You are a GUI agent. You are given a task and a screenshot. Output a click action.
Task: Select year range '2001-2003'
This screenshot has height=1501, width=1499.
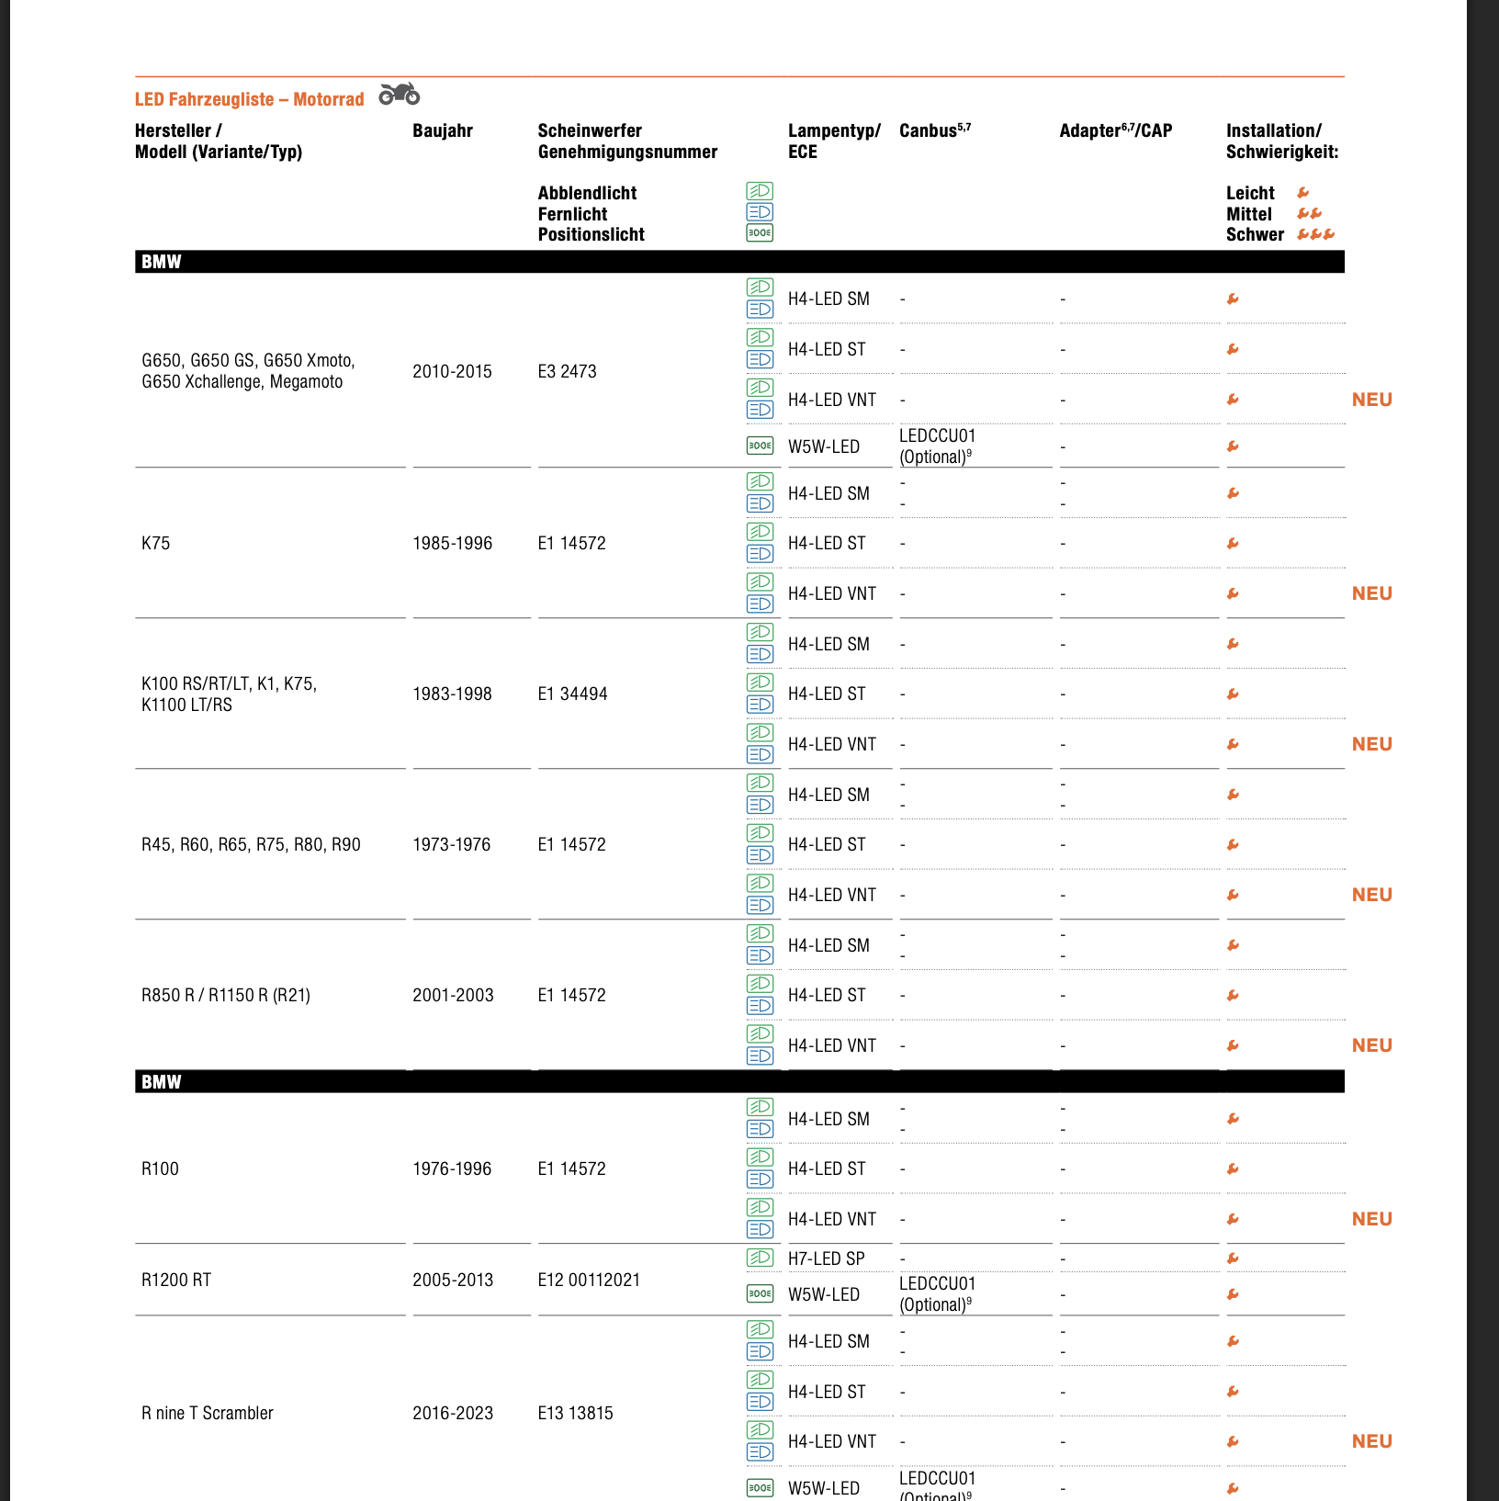(453, 995)
